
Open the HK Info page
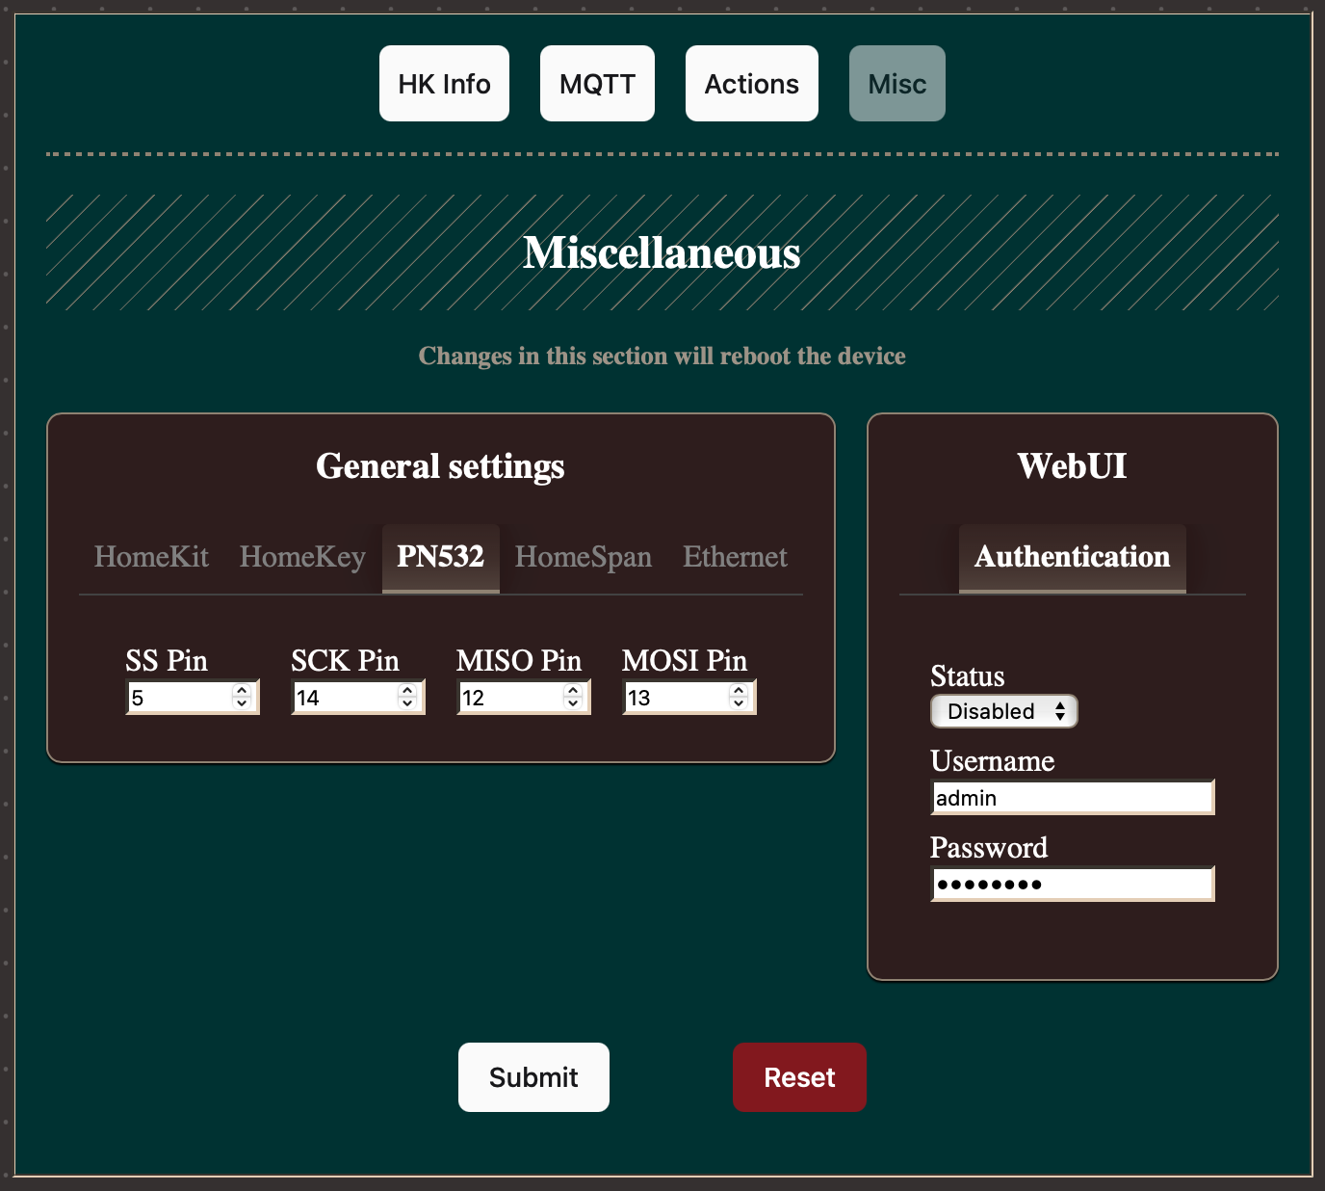(x=444, y=84)
